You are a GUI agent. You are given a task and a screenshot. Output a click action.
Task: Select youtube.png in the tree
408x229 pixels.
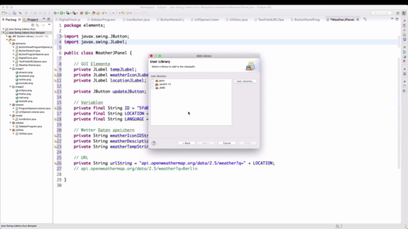tap(25, 83)
